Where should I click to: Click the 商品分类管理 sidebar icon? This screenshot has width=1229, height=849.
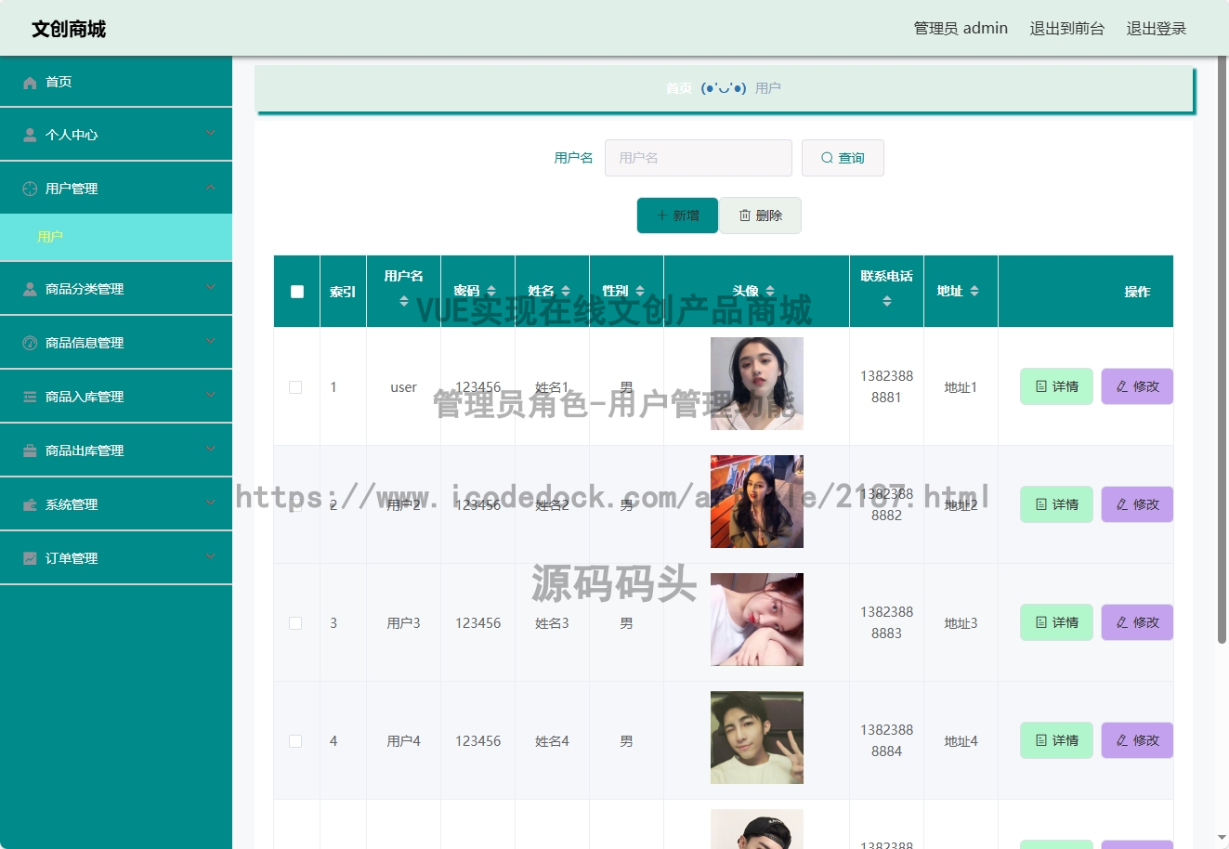point(30,289)
